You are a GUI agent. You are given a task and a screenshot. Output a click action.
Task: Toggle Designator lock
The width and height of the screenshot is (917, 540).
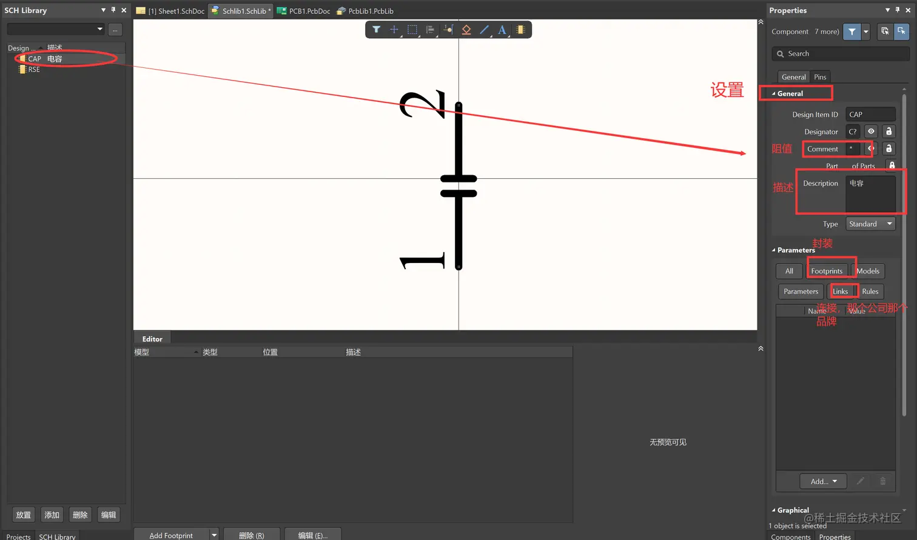(x=888, y=132)
